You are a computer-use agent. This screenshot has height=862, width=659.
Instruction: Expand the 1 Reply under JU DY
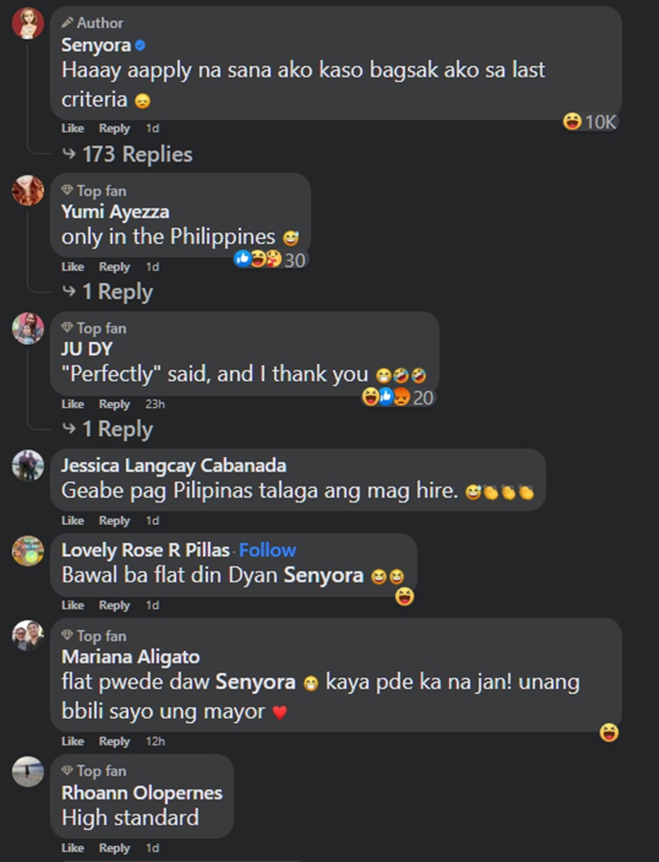[107, 429]
